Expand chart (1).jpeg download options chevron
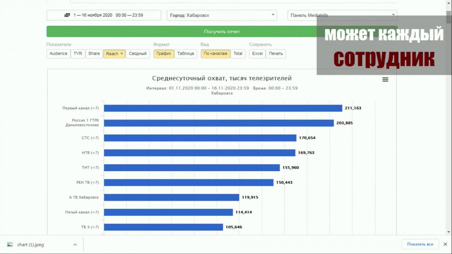452x254 pixels. tap(75, 245)
